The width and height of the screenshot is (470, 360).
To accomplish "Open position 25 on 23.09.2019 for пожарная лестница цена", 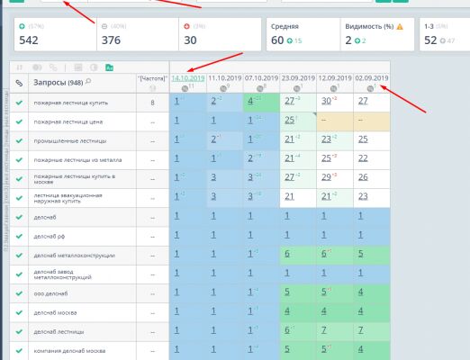I will point(289,120).
